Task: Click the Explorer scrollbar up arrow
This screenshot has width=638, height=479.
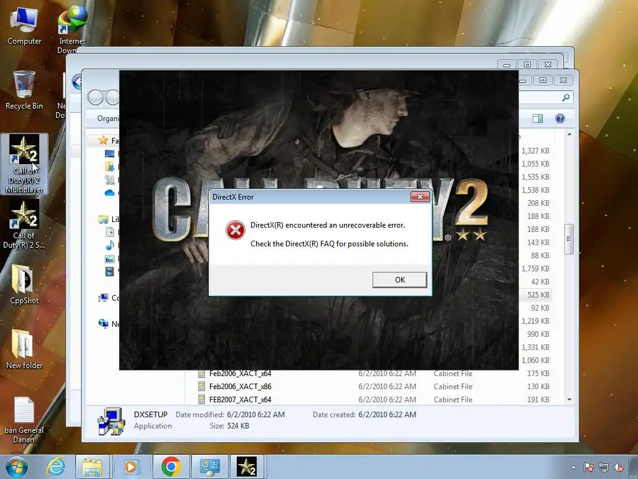Action: pyautogui.click(x=569, y=134)
